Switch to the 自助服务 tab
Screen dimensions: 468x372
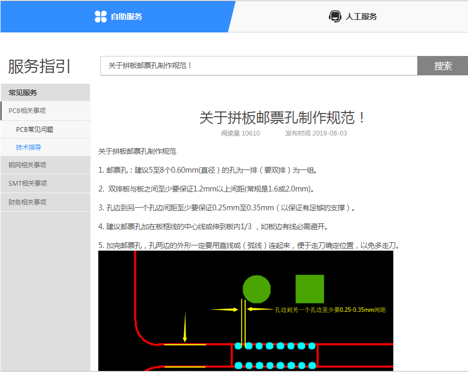click(x=126, y=16)
